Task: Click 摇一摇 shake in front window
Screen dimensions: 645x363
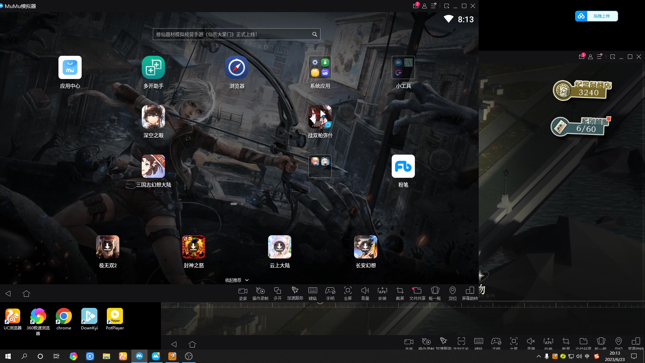Action: [435, 293]
